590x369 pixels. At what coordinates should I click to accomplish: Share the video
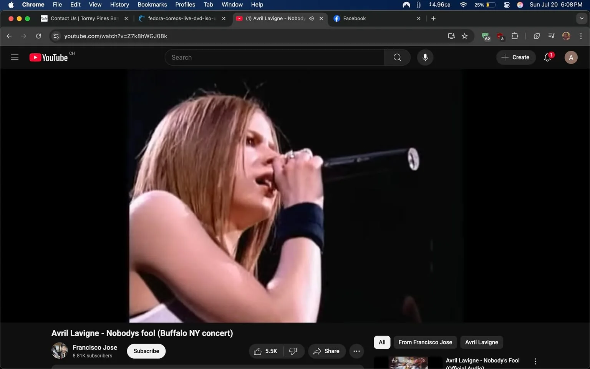326,351
